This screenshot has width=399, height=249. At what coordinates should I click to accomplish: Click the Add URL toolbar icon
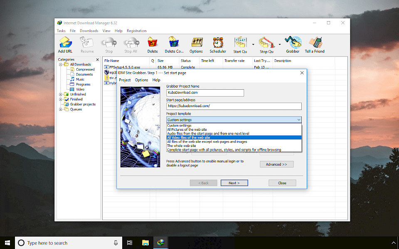coord(65,44)
